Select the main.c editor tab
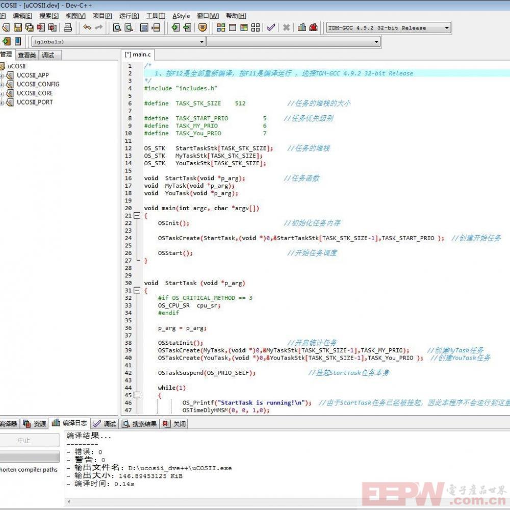 138,55
